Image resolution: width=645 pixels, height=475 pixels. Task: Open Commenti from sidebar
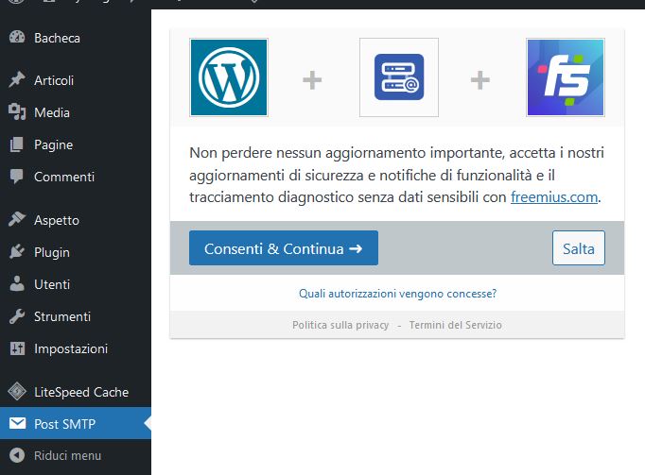point(76,177)
